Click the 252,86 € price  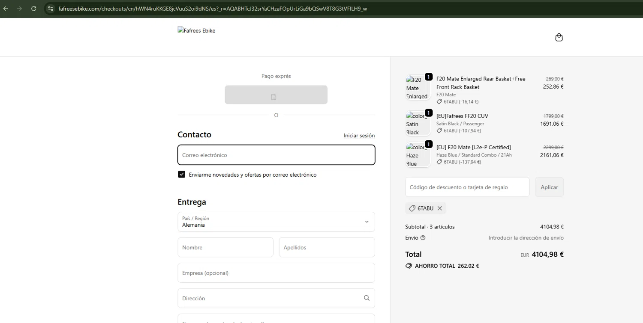(553, 86)
